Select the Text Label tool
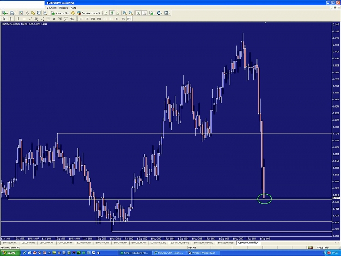Image resolution: width=341 pixels, height=256 pixels. coord(60,19)
